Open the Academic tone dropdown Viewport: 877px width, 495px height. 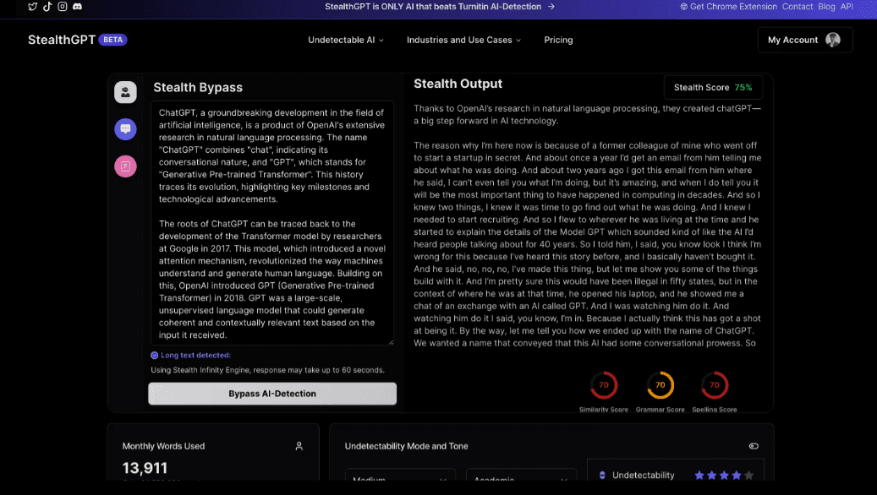pos(521,481)
